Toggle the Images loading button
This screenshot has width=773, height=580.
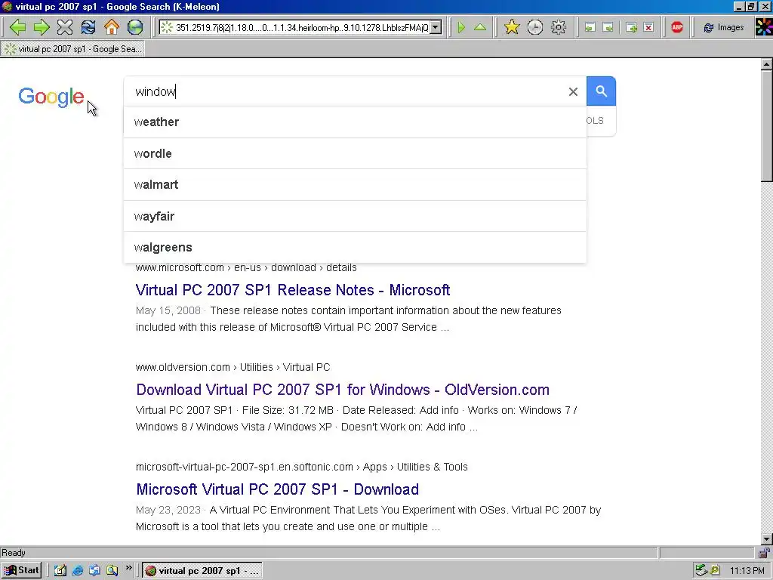723,28
